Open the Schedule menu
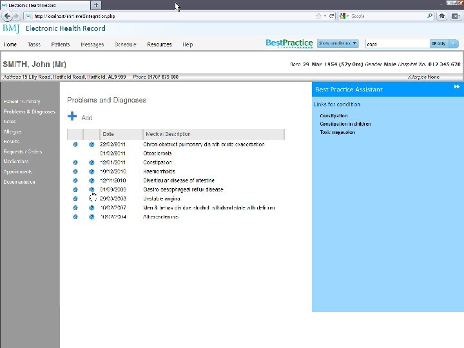 (x=126, y=44)
